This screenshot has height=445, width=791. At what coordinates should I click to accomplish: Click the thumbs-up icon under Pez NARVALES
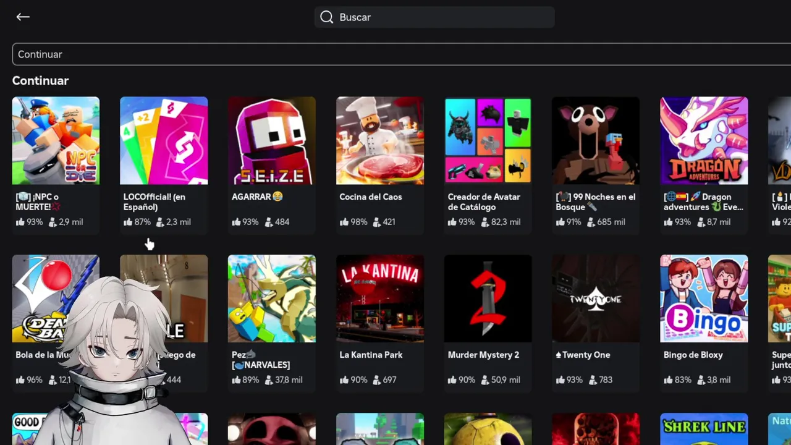coord(236,380)
